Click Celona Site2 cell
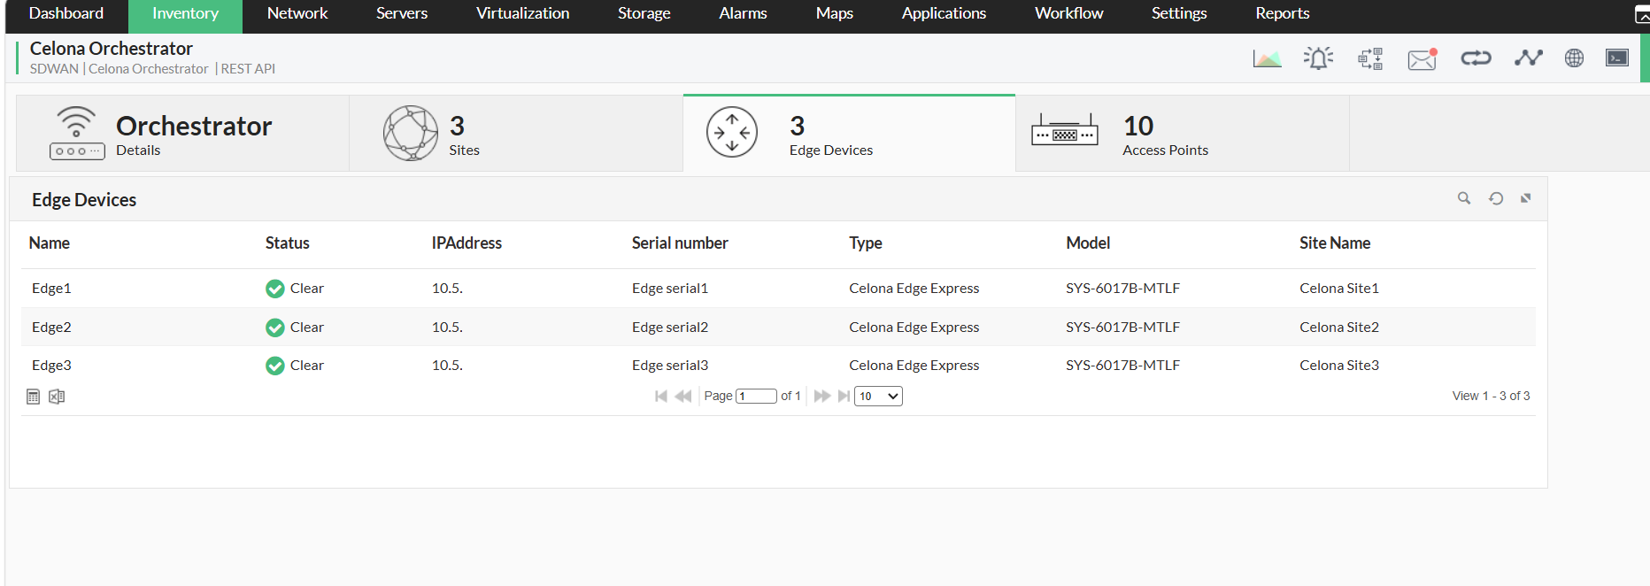 click(x=1339, y=328)
